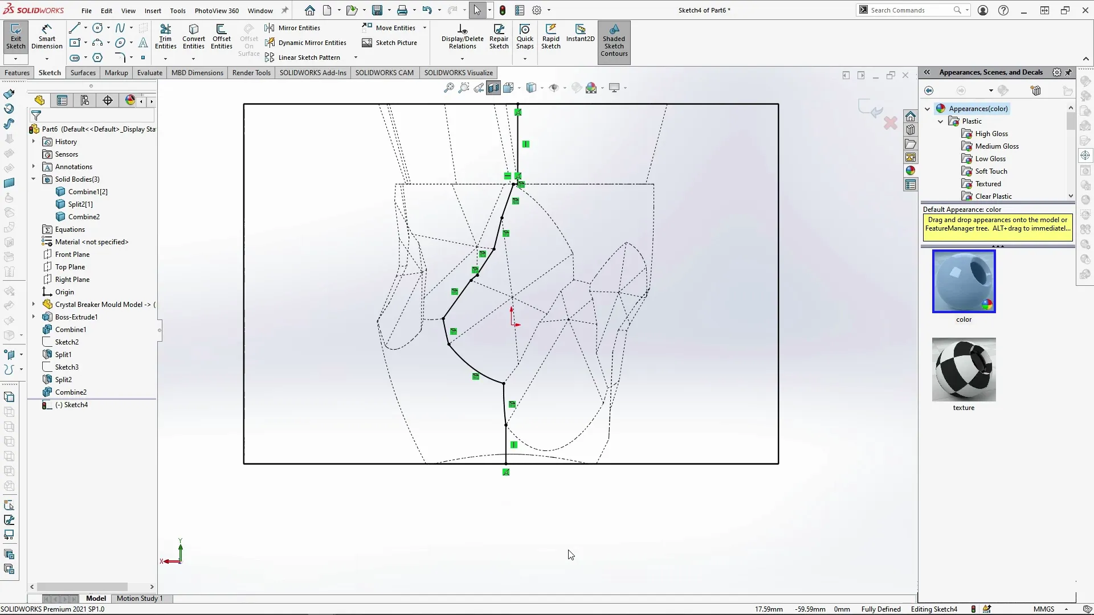This screenshot has width=1094, height=615.
Task: Click Exit Sketch button
Action: (16, 36)
